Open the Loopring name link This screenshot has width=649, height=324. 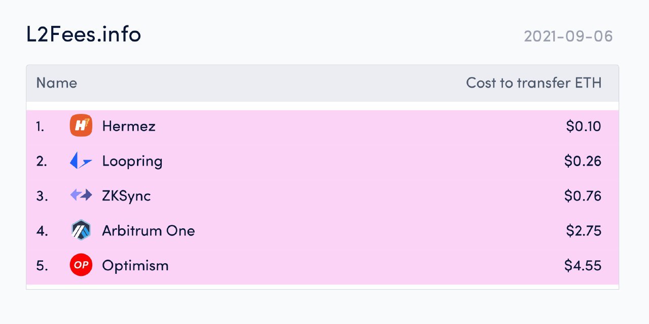(x=132, y=161)
